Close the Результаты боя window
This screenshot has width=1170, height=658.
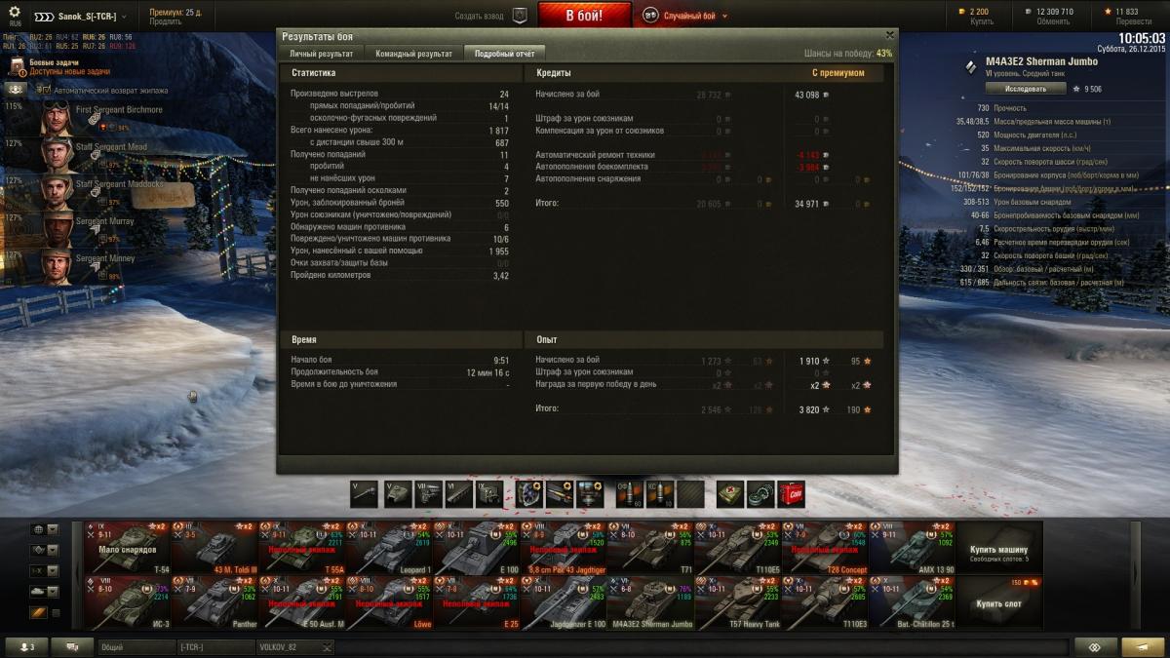pyautogui.click(x=888, y=35)
